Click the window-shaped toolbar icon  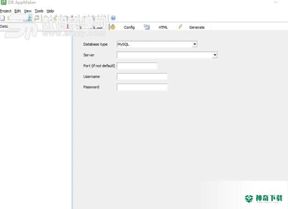(37, 18)
